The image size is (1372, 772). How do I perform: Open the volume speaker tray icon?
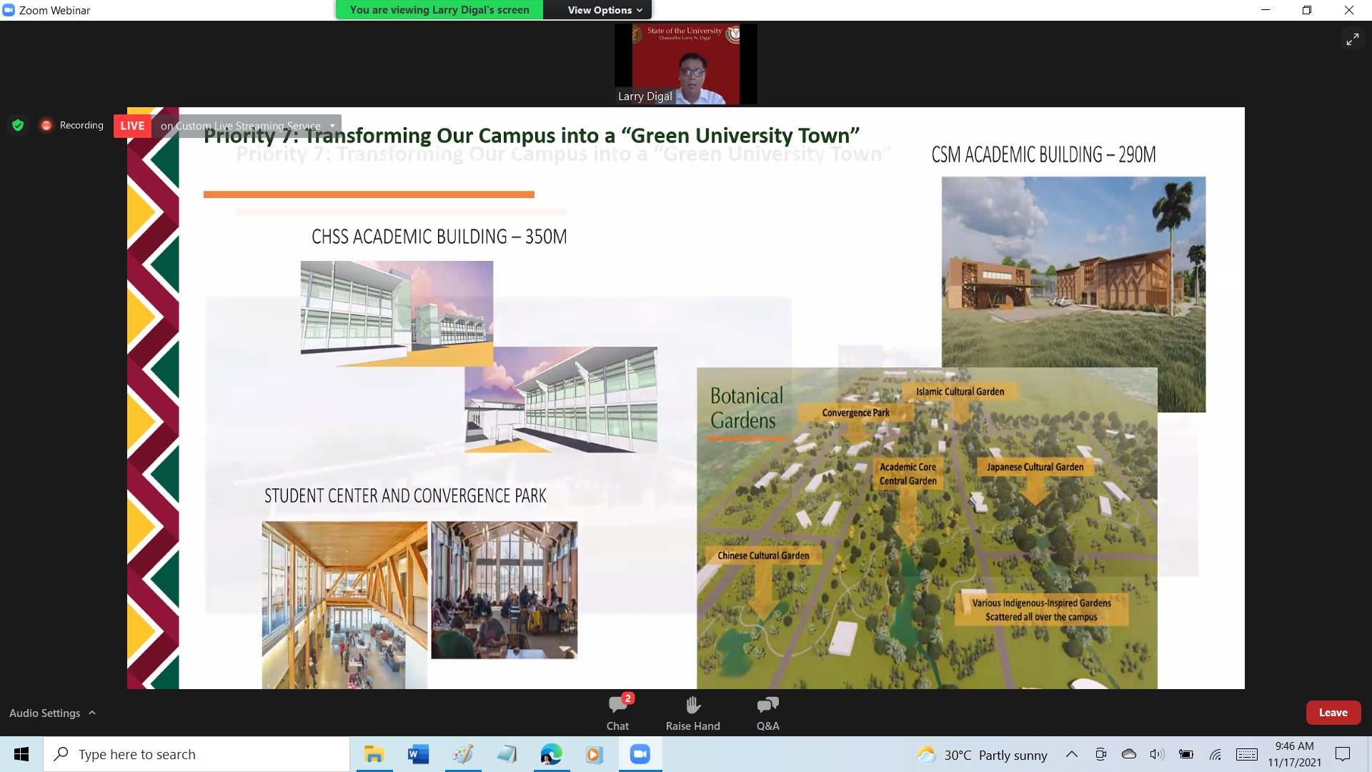[1157, 754]
